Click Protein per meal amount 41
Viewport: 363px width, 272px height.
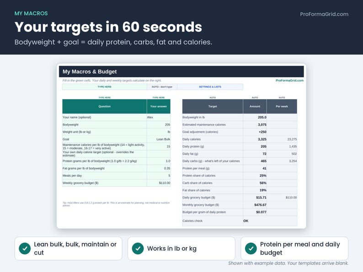click(x=255, y=168)
